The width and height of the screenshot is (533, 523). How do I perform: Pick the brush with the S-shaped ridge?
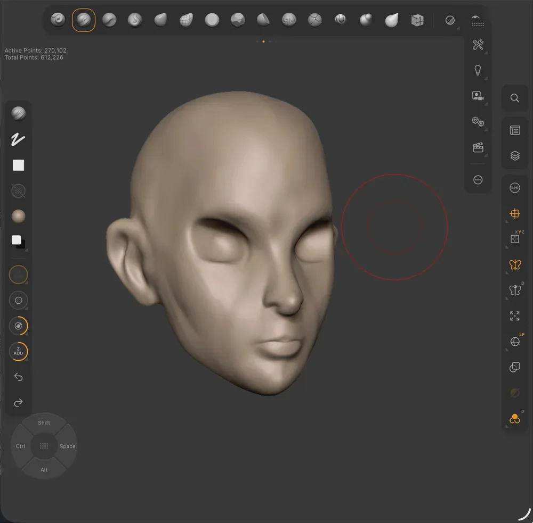(135, 20)
